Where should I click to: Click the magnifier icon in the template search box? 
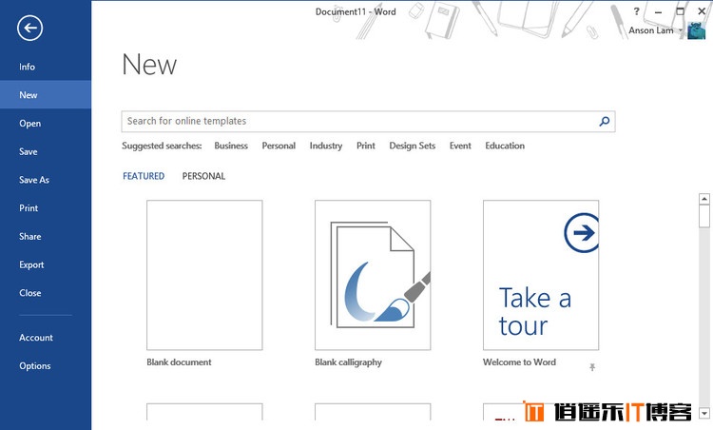pyautogui.click(x=605, y=121)
